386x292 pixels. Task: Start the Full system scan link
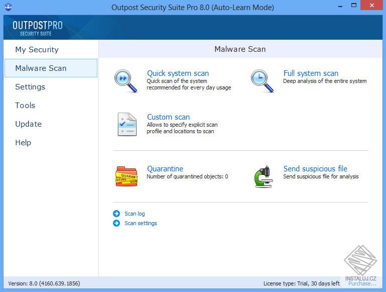click(311, 73)
